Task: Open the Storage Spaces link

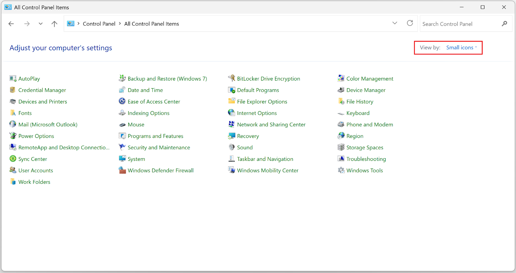Action: pyautogui.click(x=365, y=148)
